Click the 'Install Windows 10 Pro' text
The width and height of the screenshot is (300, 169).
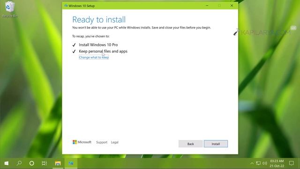pos(98,45)
